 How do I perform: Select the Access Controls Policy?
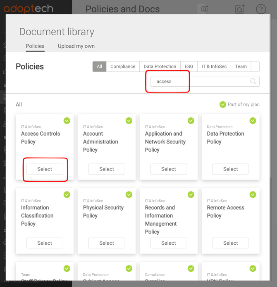tap(45, 169)
